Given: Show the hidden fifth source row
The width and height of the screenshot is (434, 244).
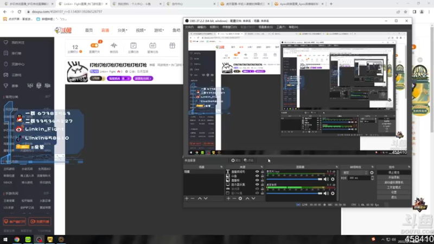Looking at the screenshot, I should [257, 189].
